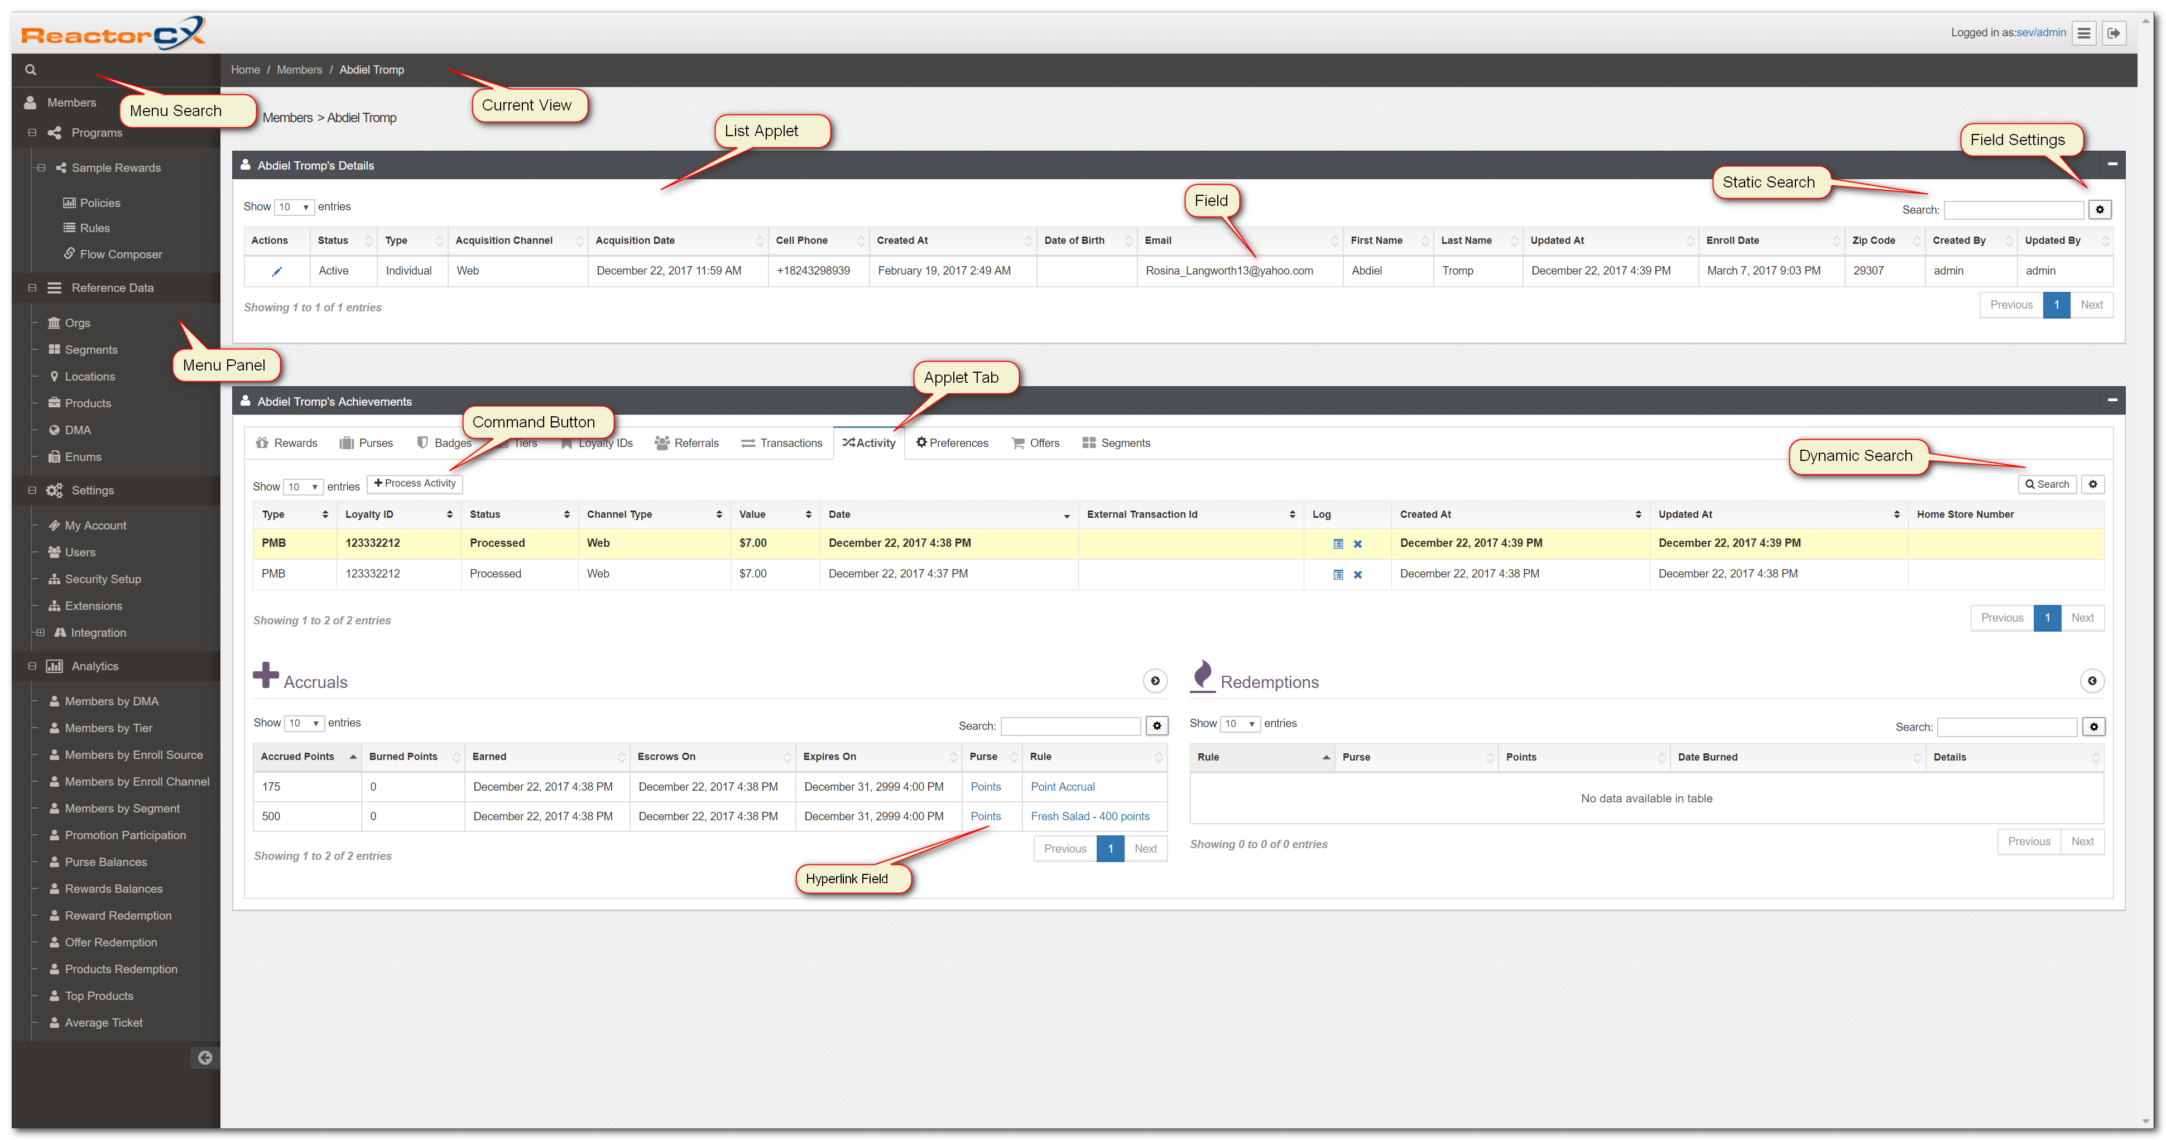Viewport: 2166px width, 1140px height.
Task: Collapse the Sample Rewards tree node
Action: (x=40, y=167)
